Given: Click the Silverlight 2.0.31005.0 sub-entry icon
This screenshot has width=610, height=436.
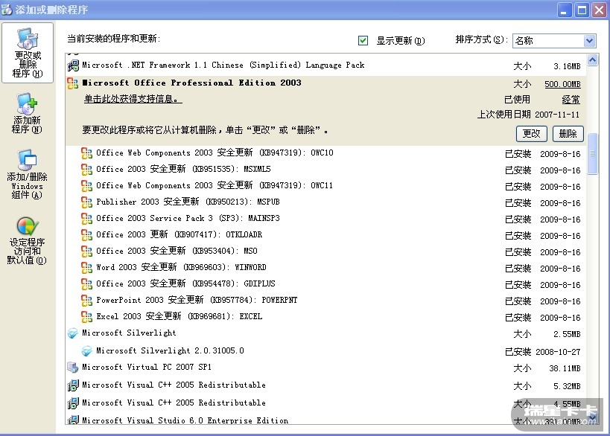Looking at the screenshot, I should coord(86,351).
